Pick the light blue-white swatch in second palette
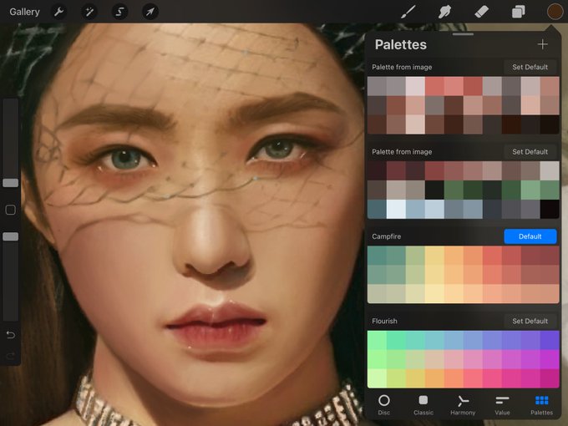This screenshot has width=568, height=426. [396, 210]
